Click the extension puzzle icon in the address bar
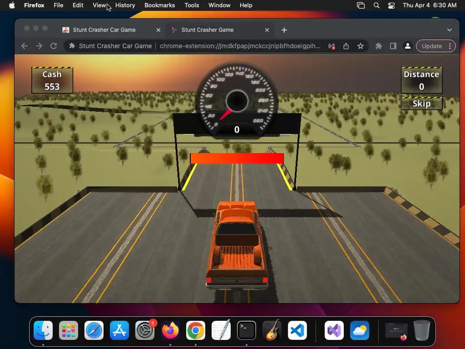 point(72,46)
